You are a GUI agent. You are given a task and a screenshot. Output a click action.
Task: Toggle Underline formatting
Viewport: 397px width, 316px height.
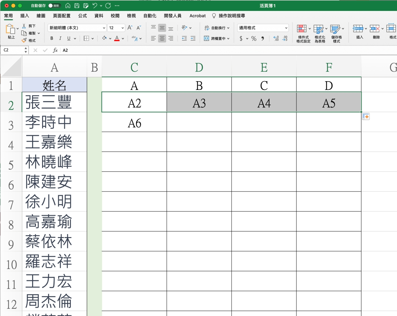pos(69,38)
